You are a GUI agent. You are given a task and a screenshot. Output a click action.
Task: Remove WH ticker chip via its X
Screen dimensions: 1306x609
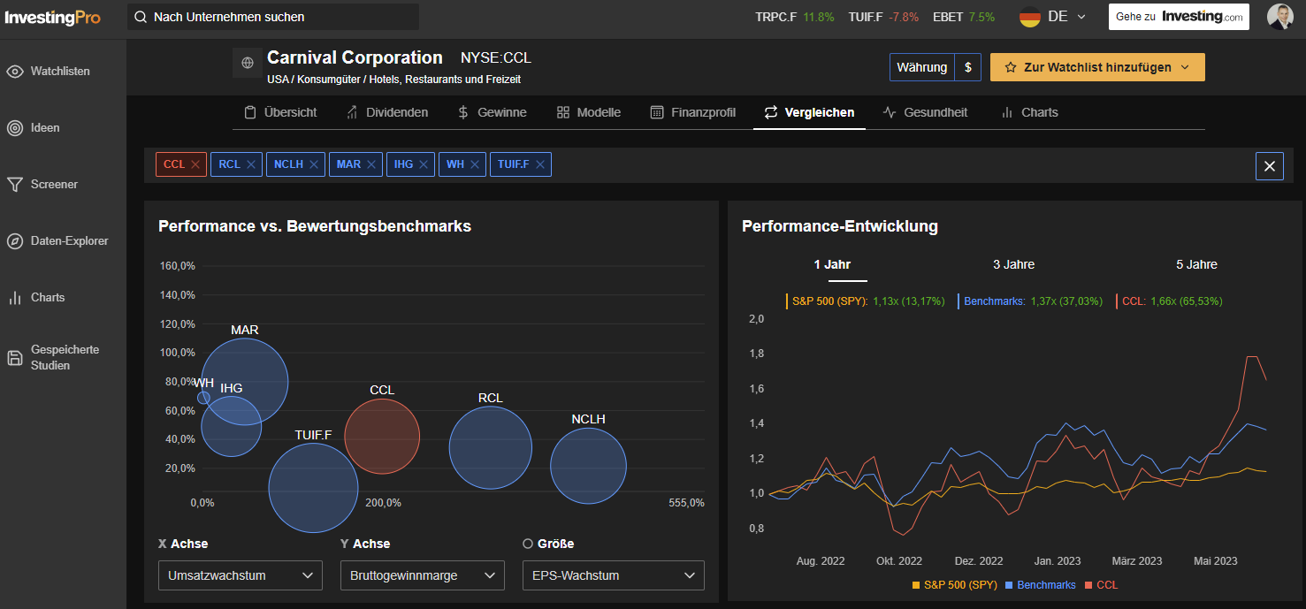(475, 164)
